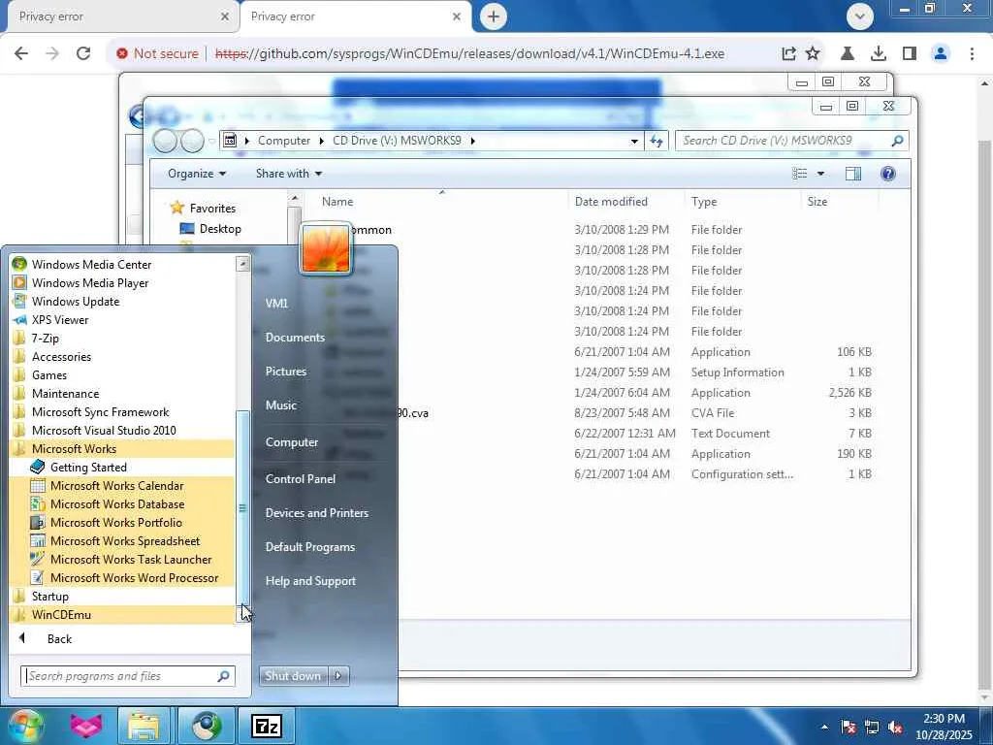Expand the Accessories folder
The height and width of the screenshot is (745, 993).
click(x=61, y=356)
